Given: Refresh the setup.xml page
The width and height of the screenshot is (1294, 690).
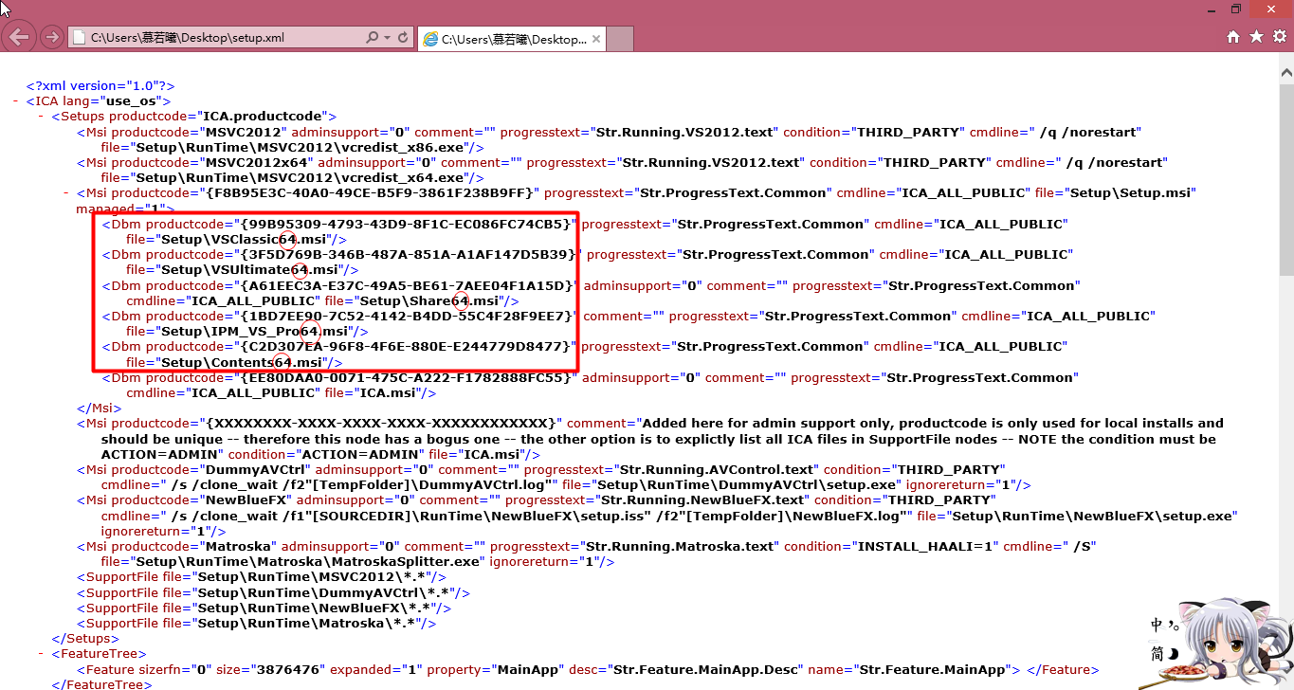Looking at the screenshot, I should 403,38.
